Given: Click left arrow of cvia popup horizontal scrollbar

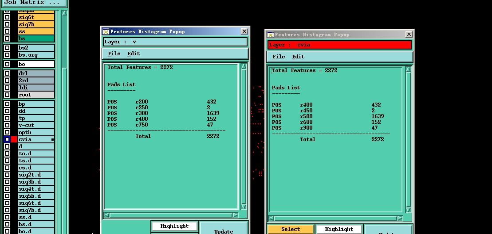Looking at the screenshot, I should 271,218.
